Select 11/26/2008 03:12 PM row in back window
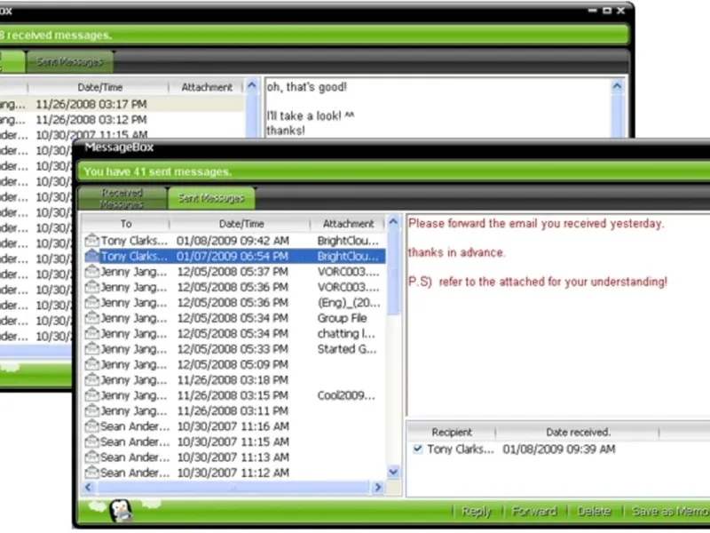 [122, 119]
